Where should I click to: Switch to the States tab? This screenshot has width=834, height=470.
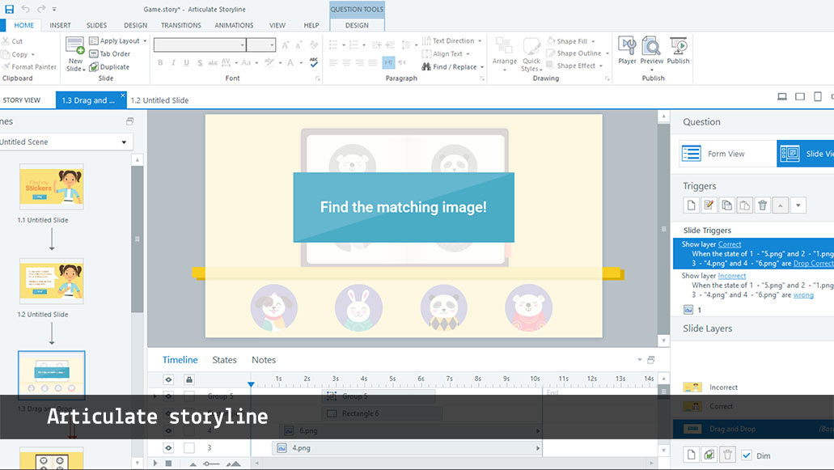coord(224,360)
